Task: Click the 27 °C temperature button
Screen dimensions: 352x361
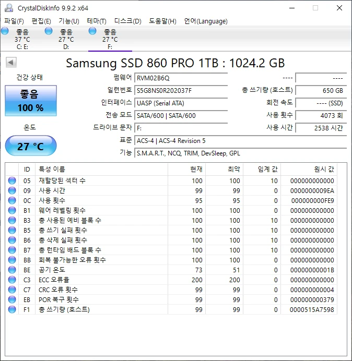Action: (31, 146)
